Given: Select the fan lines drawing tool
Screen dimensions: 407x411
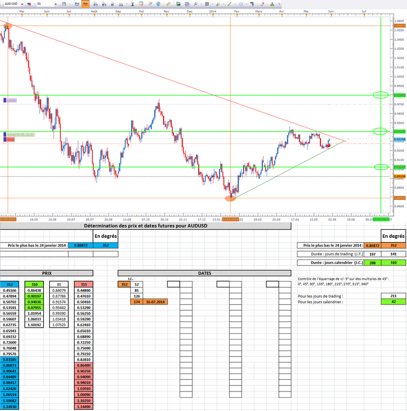Looking at the screenshot, I should (x=218, y=4).
